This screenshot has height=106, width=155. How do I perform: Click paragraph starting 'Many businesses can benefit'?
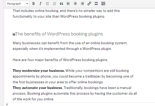coord(70,46)
